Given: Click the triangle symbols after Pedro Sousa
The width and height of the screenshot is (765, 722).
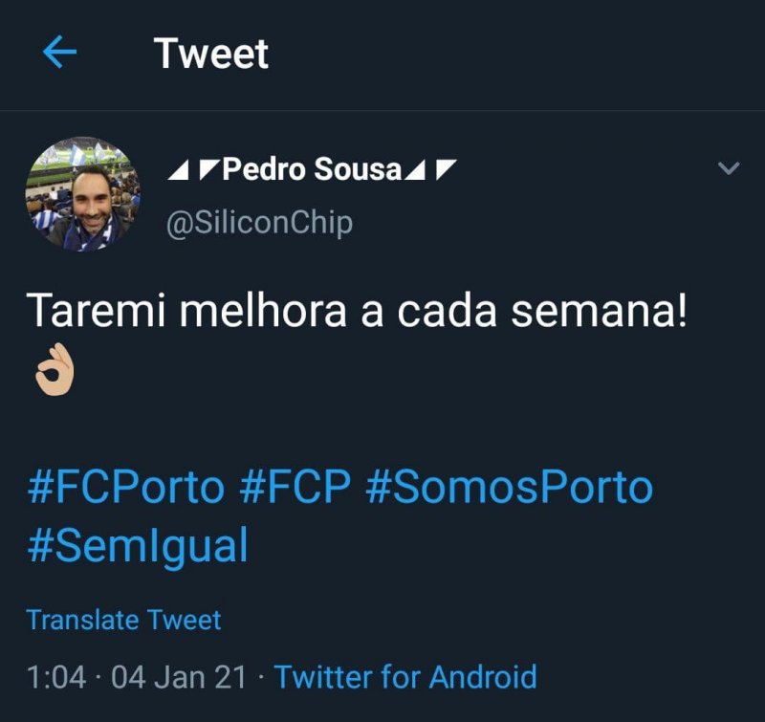Looking at the screenshot, I should [429, 171].
